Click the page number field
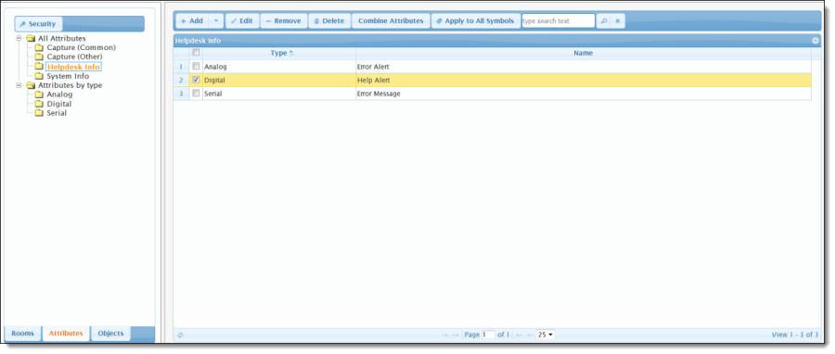 point(488,335)
